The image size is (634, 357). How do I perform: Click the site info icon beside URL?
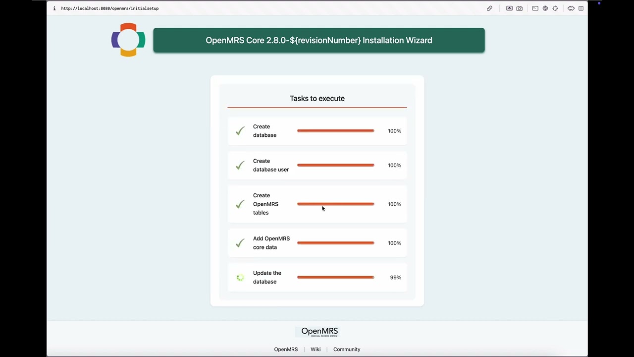(54, 8)
